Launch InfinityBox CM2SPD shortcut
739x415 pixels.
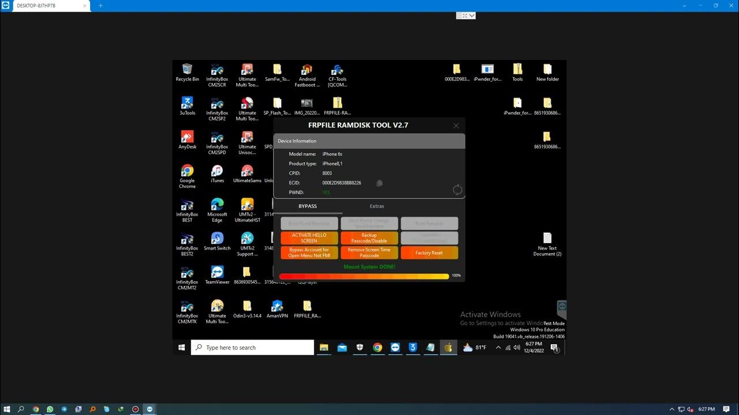pos(217,143)
